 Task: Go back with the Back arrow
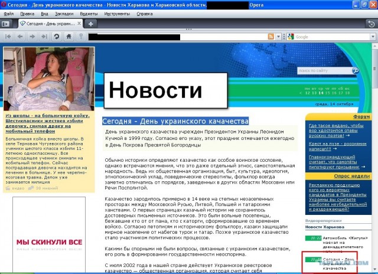tap(20, 37)
